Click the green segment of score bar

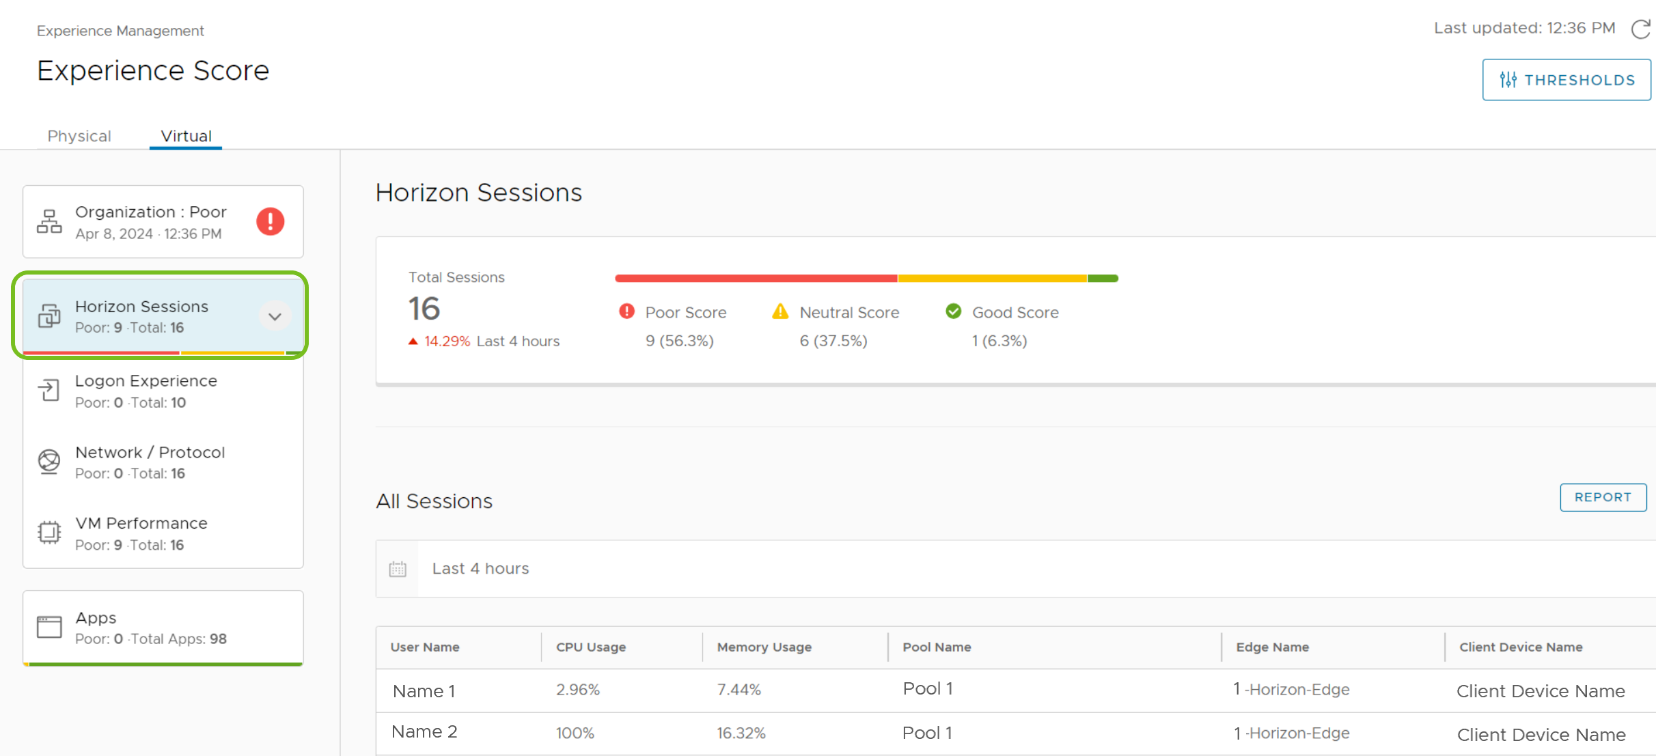(1103, 278)
